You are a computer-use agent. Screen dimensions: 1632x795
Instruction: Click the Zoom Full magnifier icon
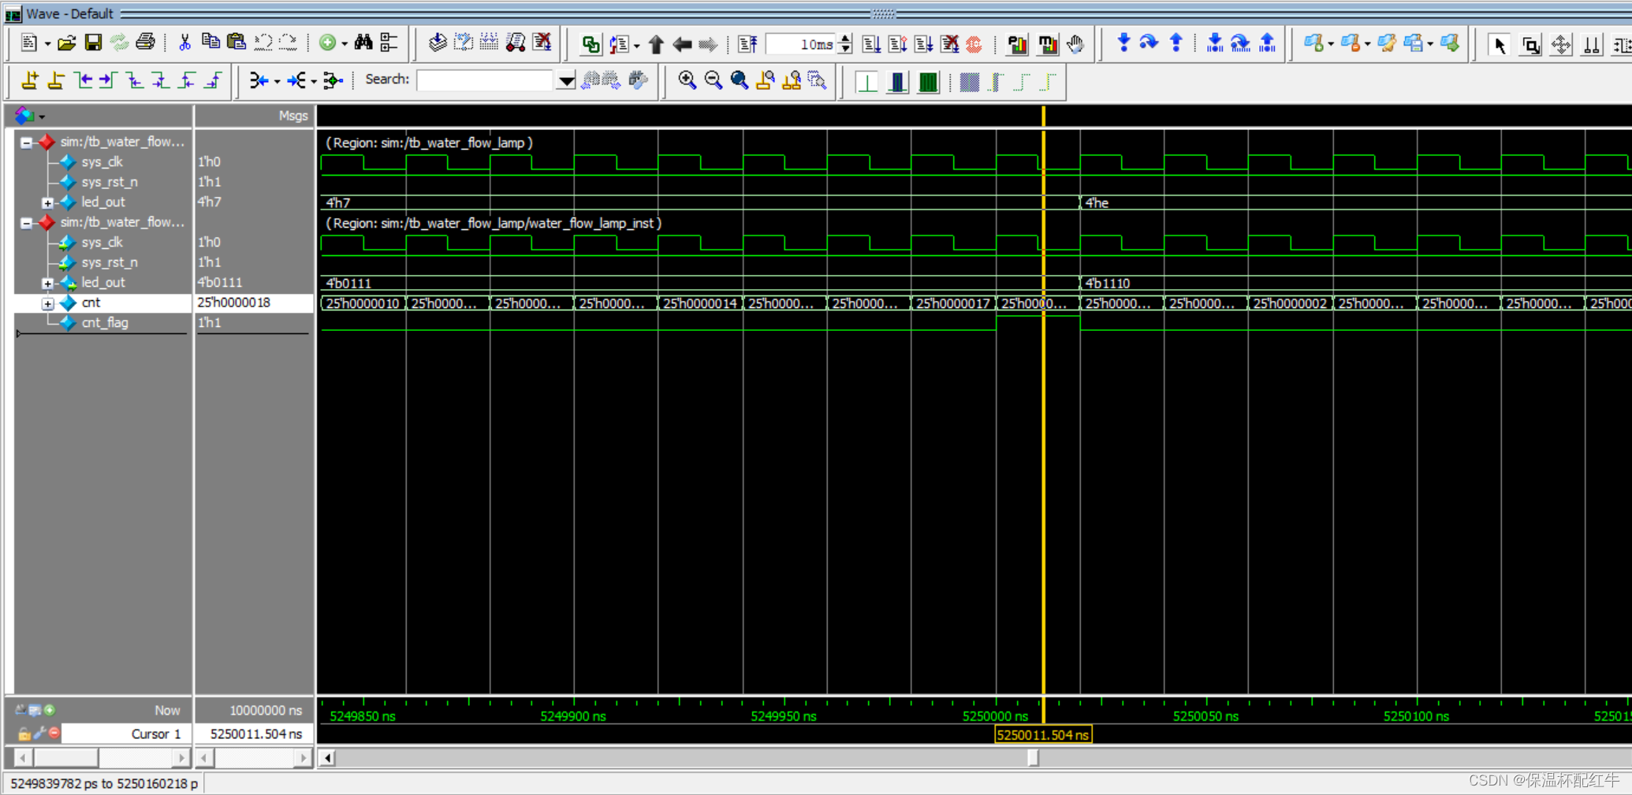[x=739, y=80]
